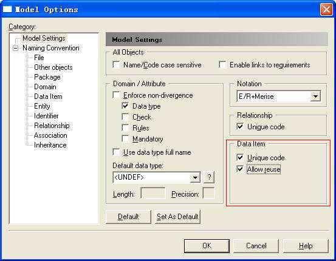Toggle Enforce non-divergence checkbox

(x=116, y=95)
